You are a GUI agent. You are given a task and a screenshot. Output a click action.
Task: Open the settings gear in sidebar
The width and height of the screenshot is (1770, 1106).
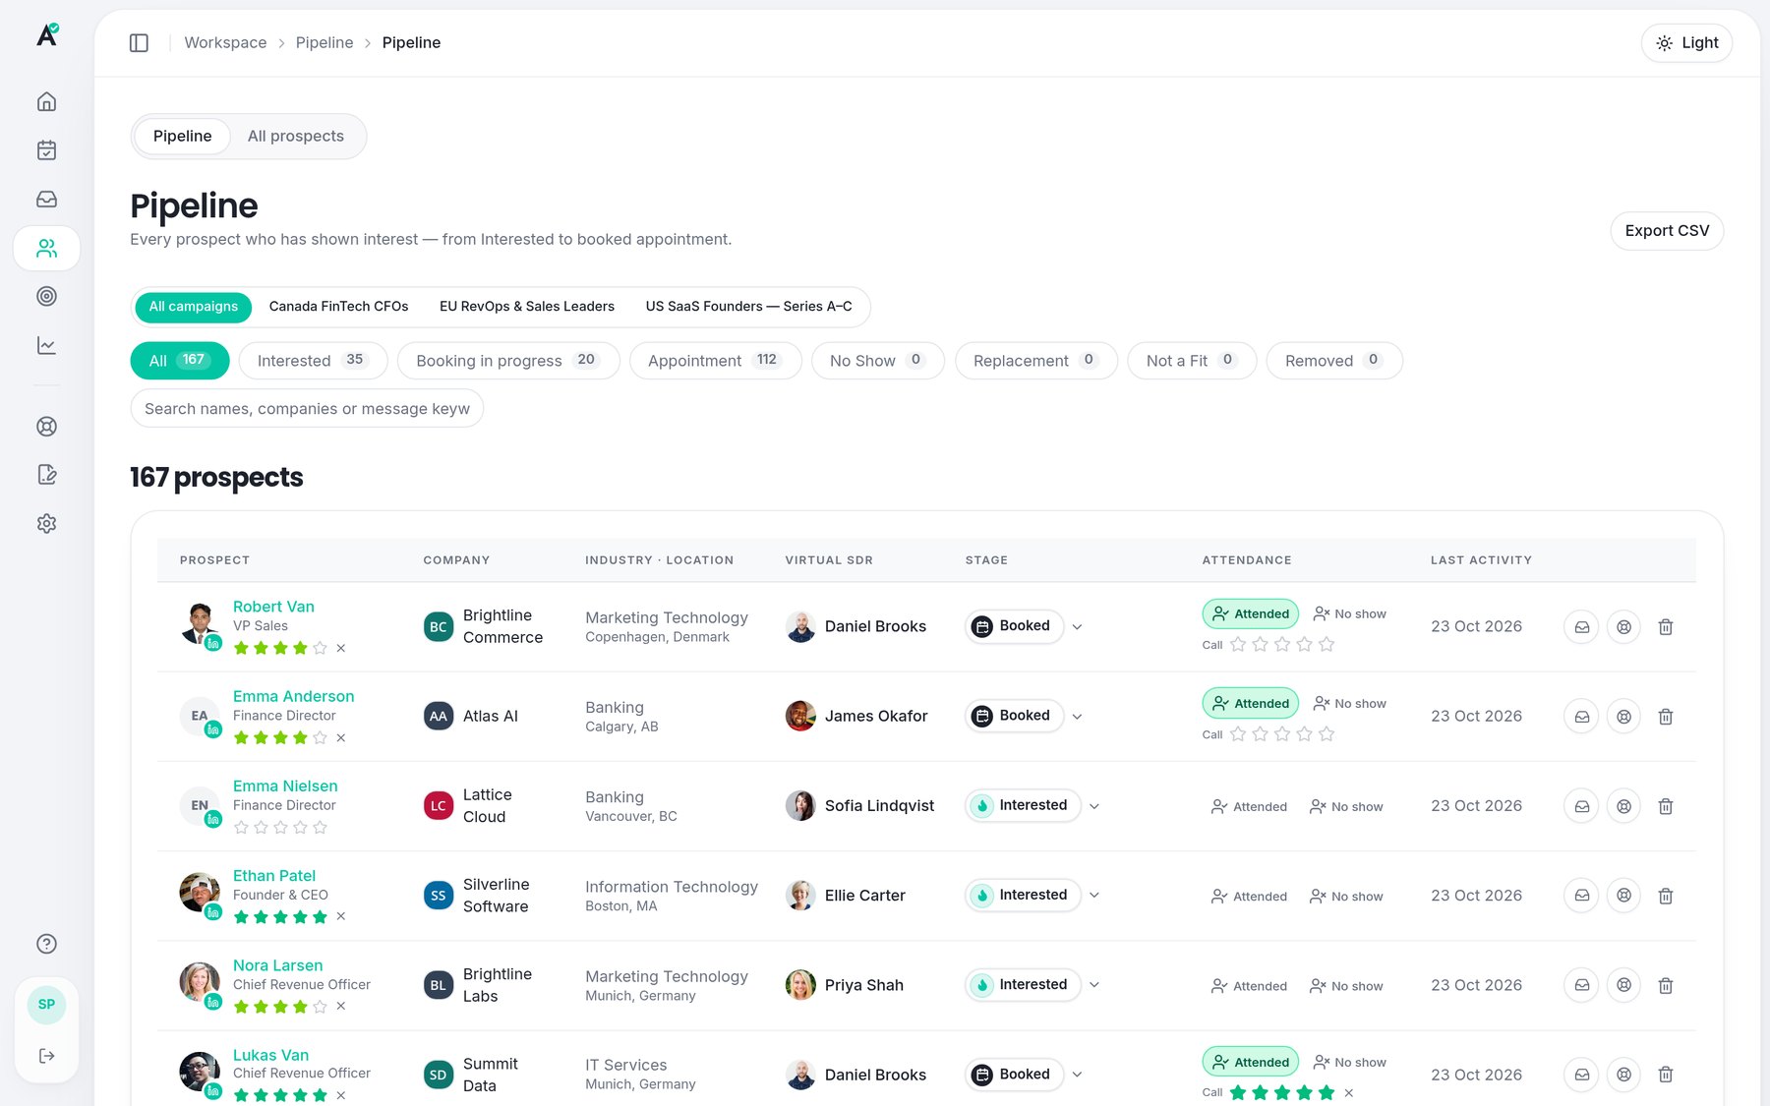46,523
